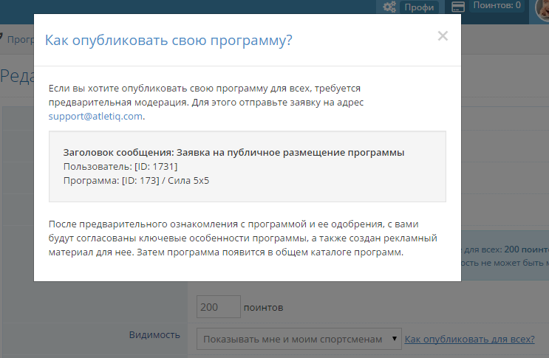Click the points input field showing 200
This screenshot has height=358, width=549.
219,306
